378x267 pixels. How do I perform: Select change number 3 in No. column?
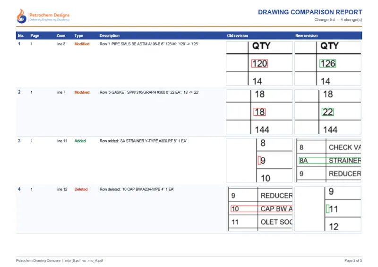tap(19, 141)
